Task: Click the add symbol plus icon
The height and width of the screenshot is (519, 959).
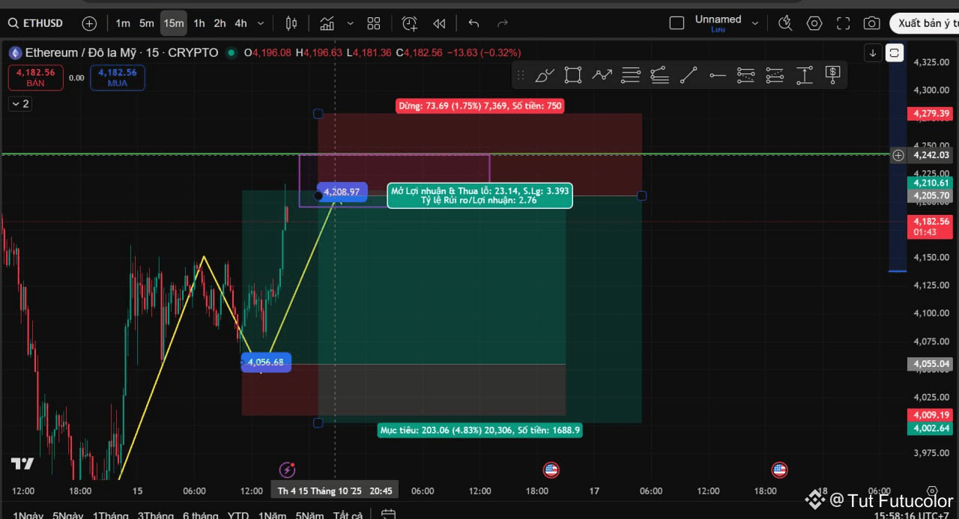Action: coord(89,23)
